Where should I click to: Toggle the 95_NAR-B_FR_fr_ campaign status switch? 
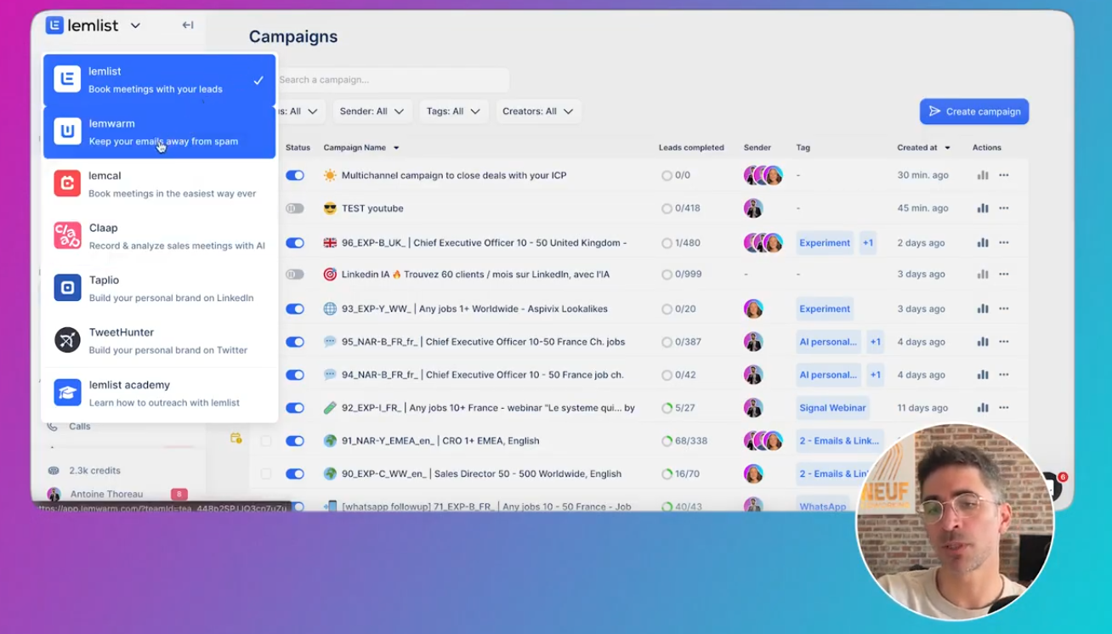tap(295, 342)
